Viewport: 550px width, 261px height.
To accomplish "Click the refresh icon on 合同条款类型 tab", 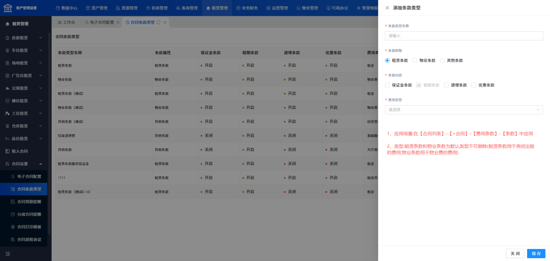I will point(158,22).
